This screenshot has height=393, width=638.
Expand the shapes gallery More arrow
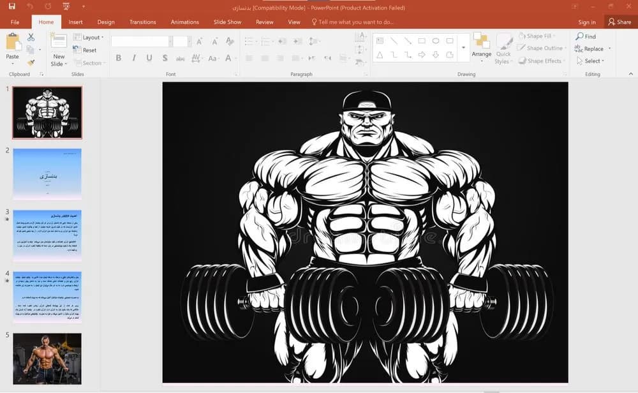[463, 48]
